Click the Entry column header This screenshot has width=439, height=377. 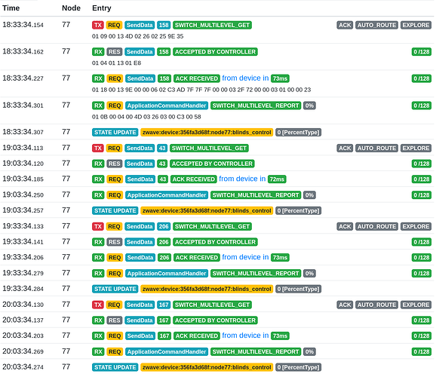[x=102, y=8]
